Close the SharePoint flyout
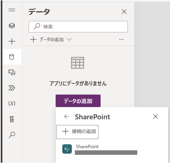This screenshot has height=165, width=170. click(x=155, y=116)
